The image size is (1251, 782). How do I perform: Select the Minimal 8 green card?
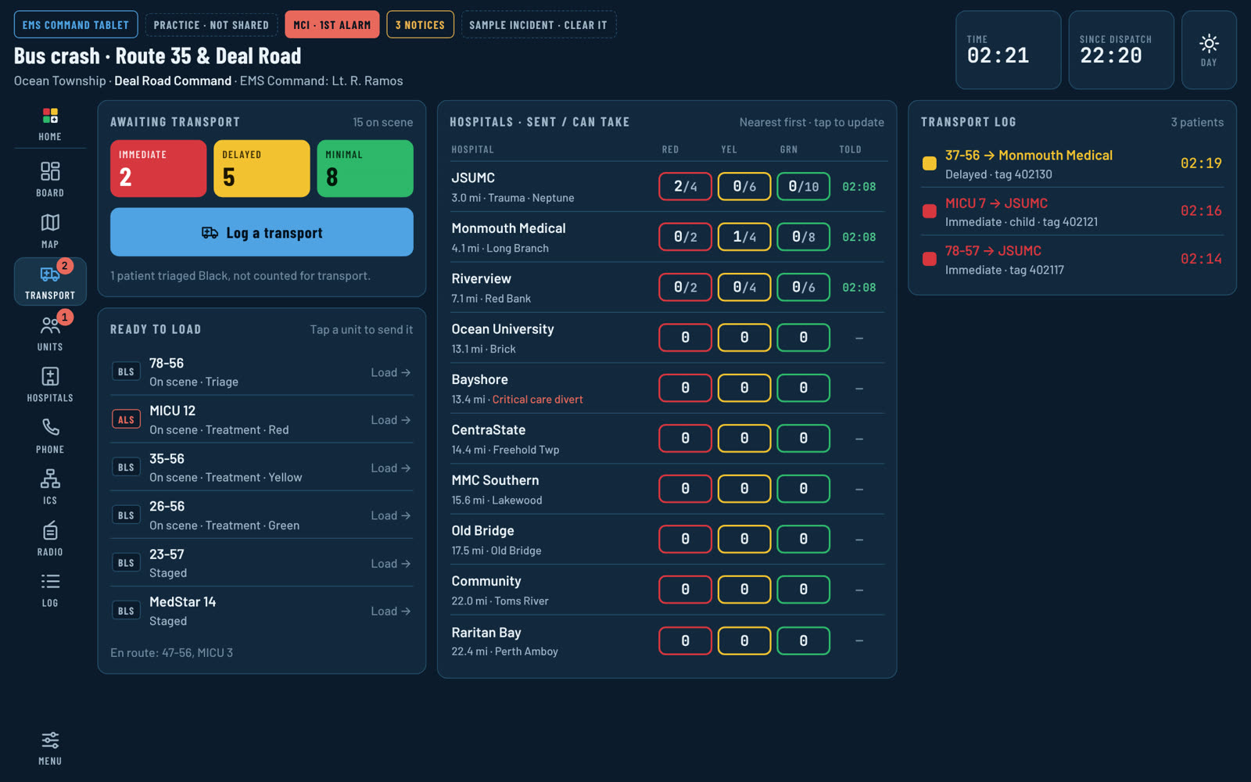click(x=365, y=168)
